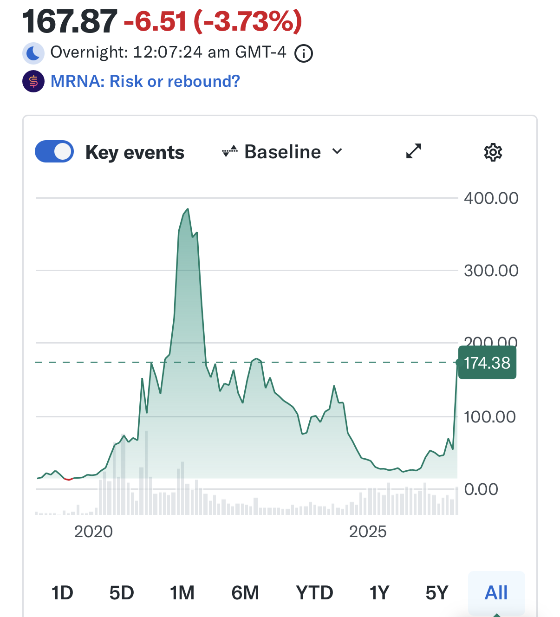Open the Baseline chart style dropdown

click(x=282, y=151)
